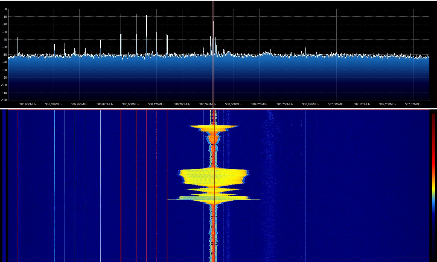437x262 pixels.
Task: Click the 386,000MHz frequency axis label
Action: (x=130, y=104)
